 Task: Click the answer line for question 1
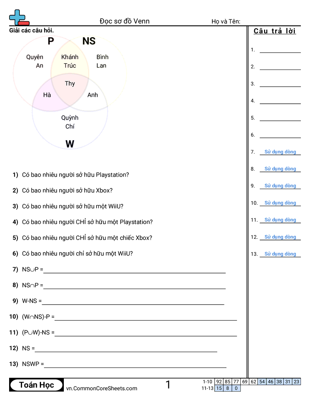pos(280,50)
